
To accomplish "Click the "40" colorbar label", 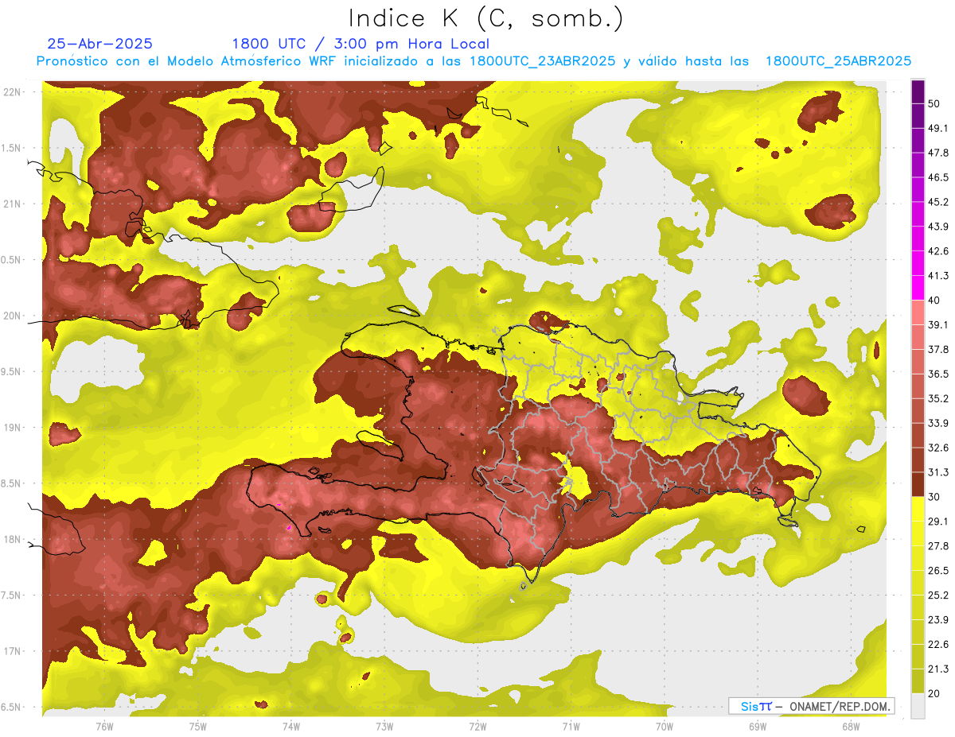I will [x=934, y=301].
